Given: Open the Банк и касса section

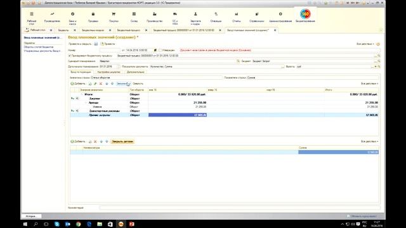Looking at the screenshot, I should click(72, 18).
